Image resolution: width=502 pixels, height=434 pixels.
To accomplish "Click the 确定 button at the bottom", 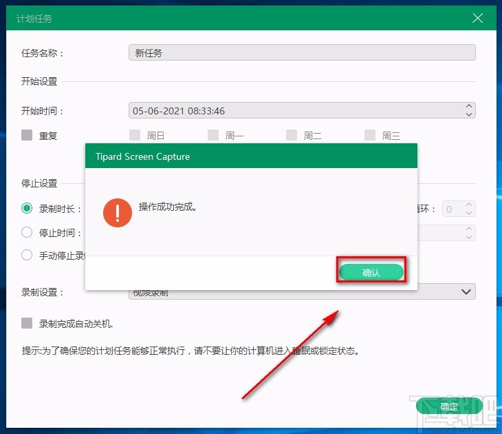I will (449, 406).
